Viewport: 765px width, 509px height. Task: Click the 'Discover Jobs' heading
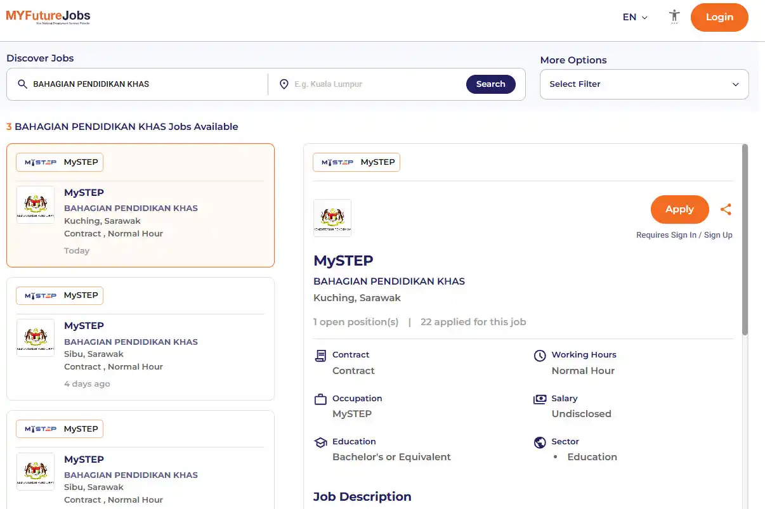click(40, 58)
